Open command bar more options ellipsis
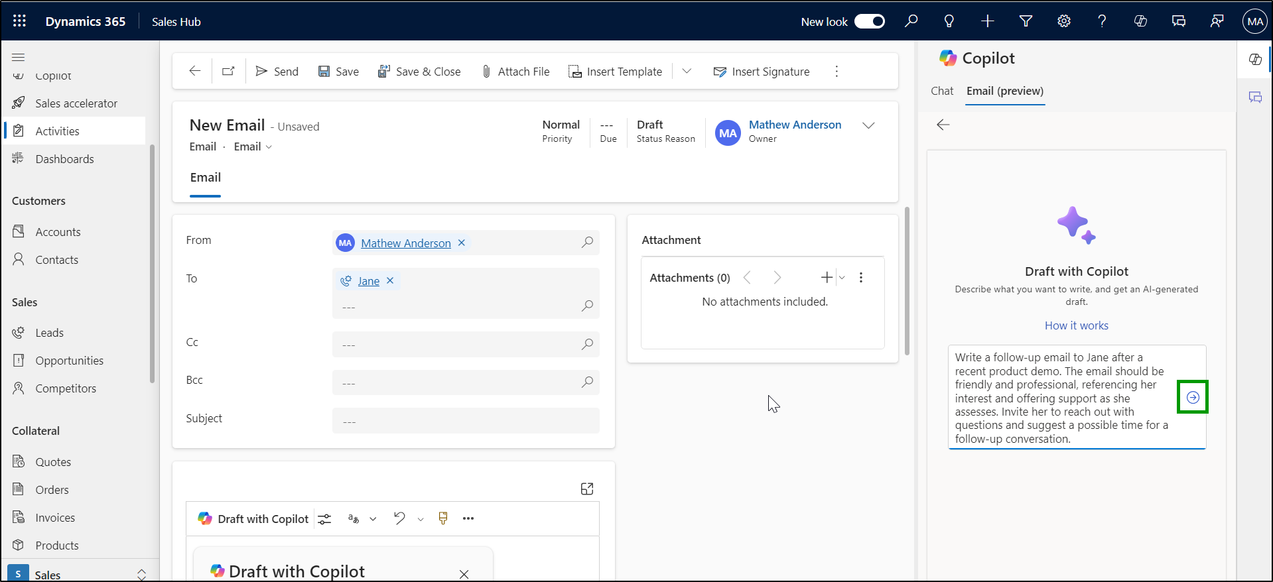 [837, 71]
